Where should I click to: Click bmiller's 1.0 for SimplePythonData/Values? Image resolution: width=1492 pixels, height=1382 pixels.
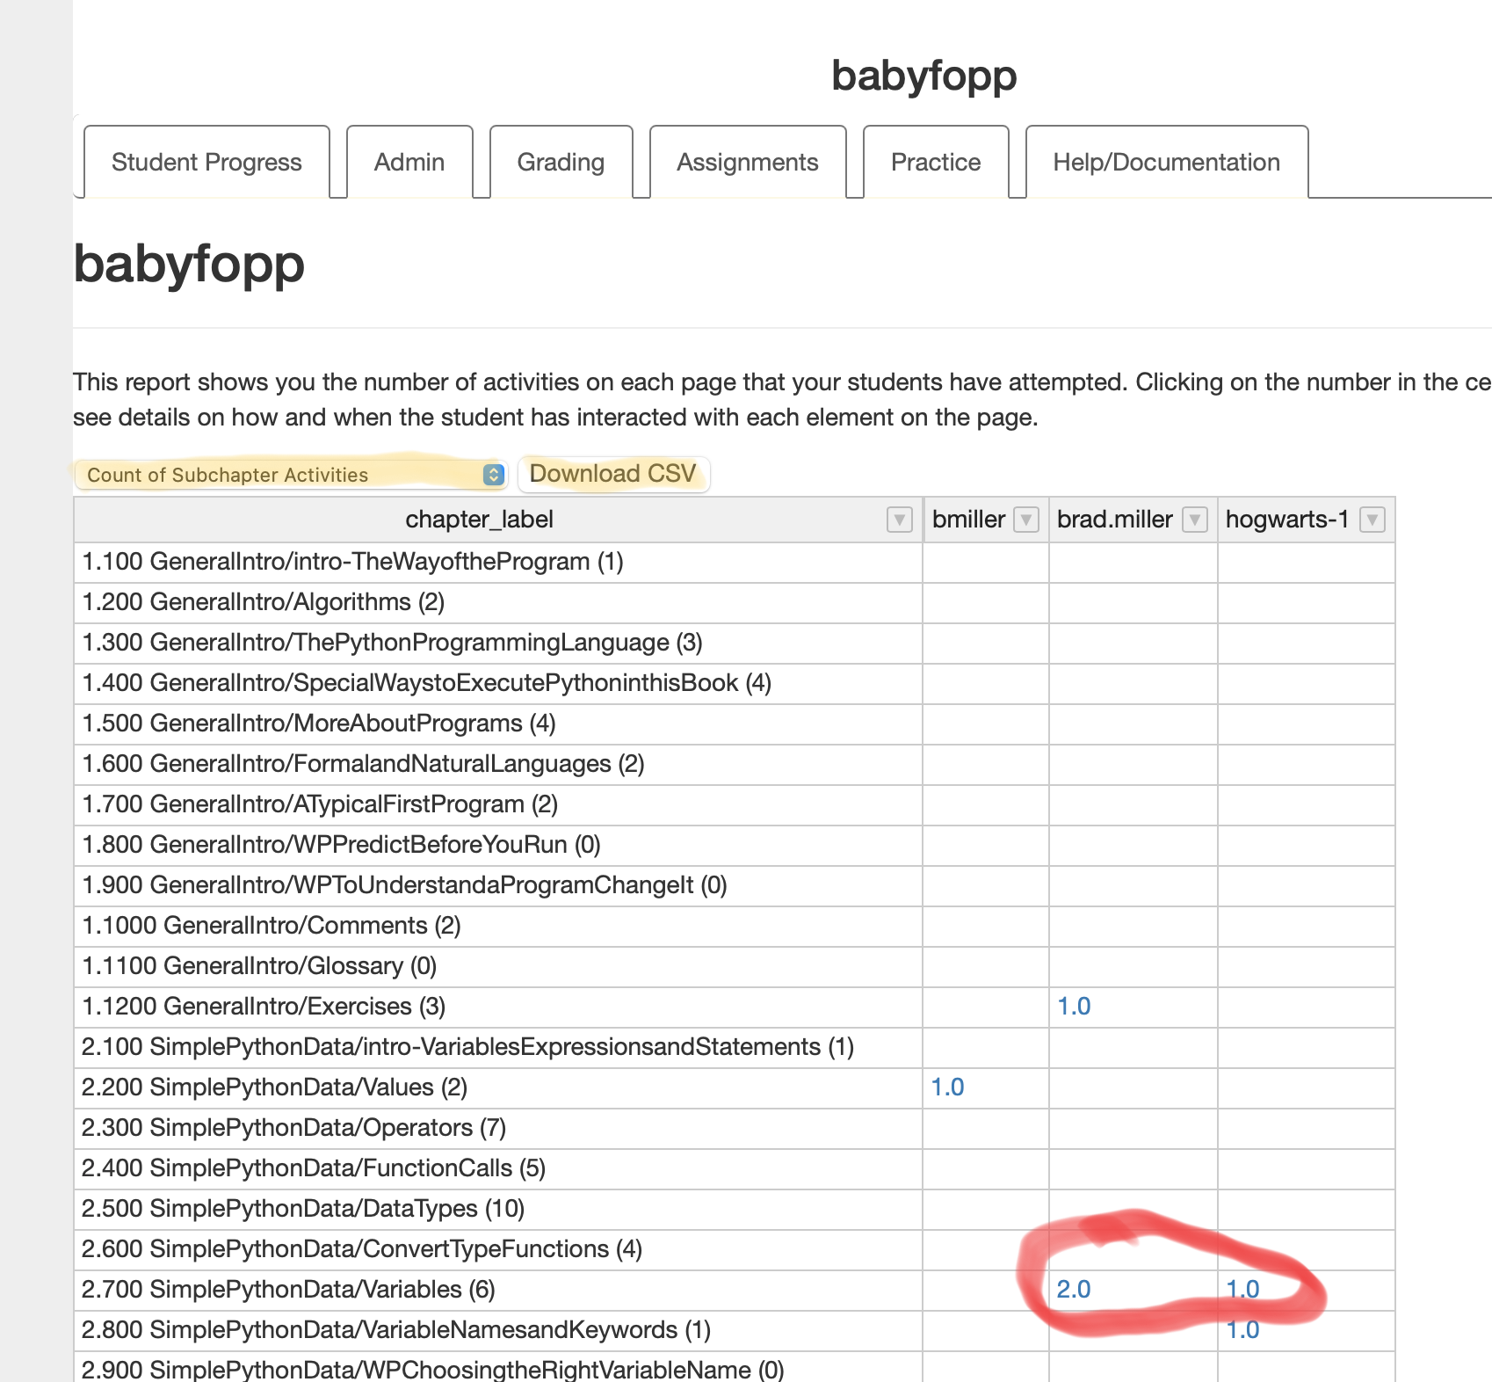click(947, 1087)
